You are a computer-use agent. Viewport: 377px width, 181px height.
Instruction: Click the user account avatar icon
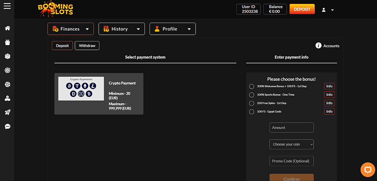pyautogui.click(x=323, y=10)
